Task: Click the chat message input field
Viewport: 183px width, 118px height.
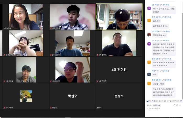Action: (163, 108)
